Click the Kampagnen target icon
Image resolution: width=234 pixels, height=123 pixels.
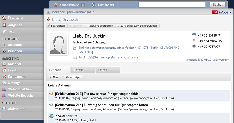pyautogui.click(x=4, y=76)
